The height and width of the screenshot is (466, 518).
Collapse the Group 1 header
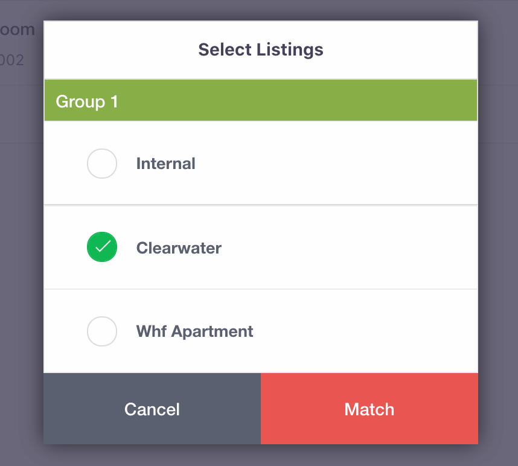click(261, 100)
